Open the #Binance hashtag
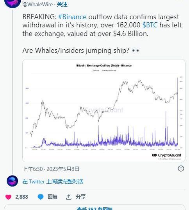Image resolution: width=189 pixels, height=210 pixels. 72,17
